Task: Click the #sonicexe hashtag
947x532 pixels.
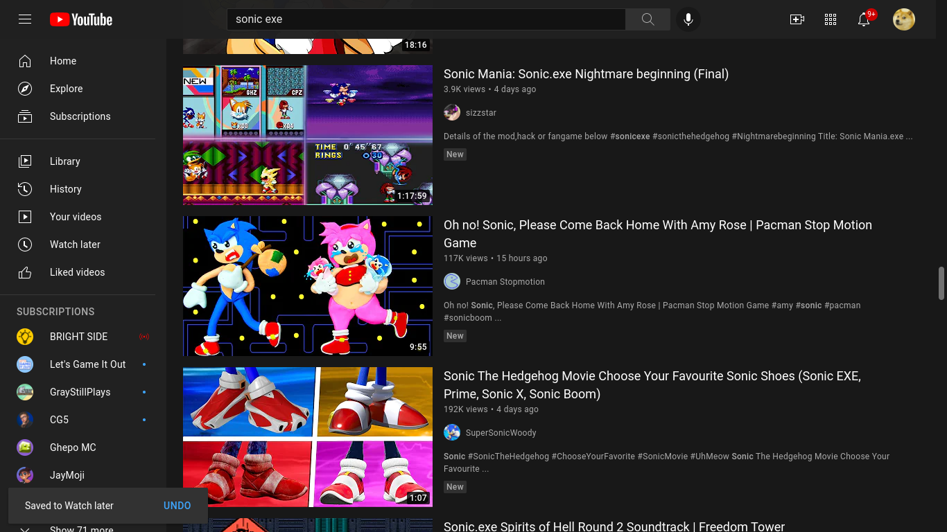Action: pos(630,136)
